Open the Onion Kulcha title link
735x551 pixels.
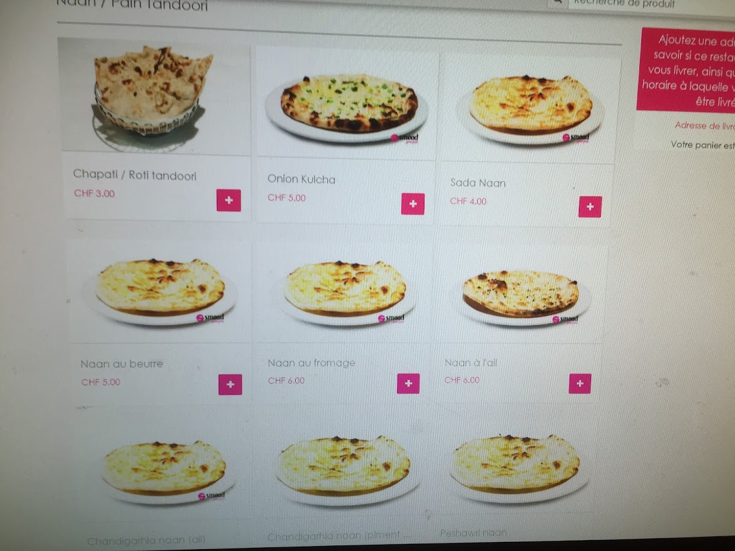point(301,179)
